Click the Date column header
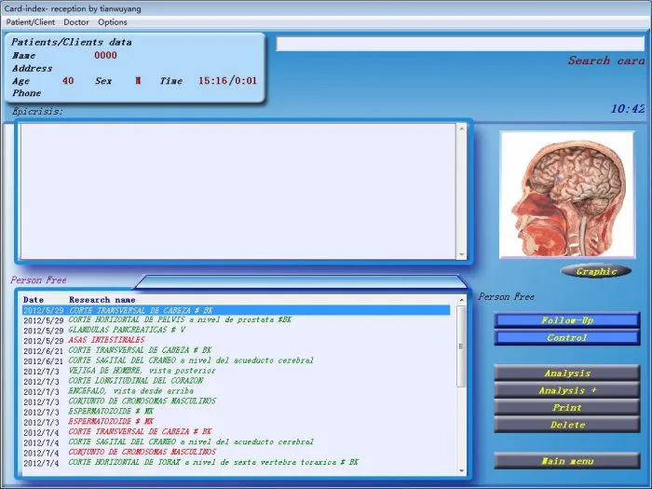Viewport: 652px width, 489px height. pyautogui.click(x=34, y=300)
